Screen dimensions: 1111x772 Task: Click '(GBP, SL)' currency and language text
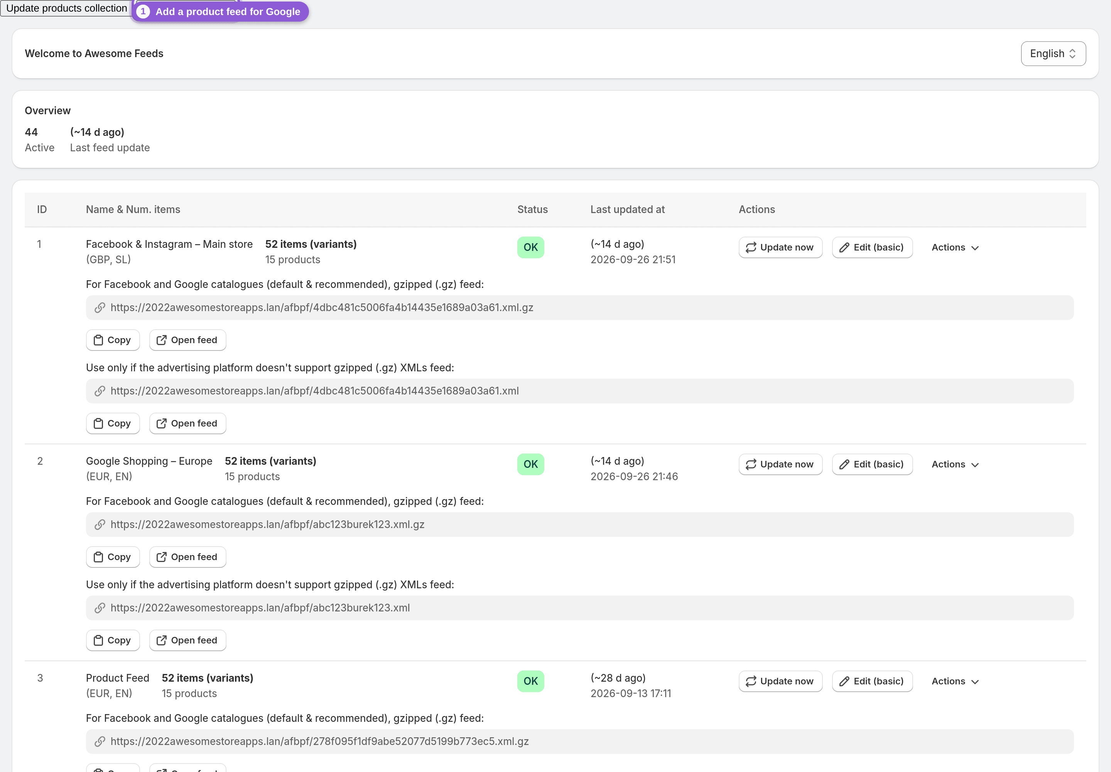point(108,260)
